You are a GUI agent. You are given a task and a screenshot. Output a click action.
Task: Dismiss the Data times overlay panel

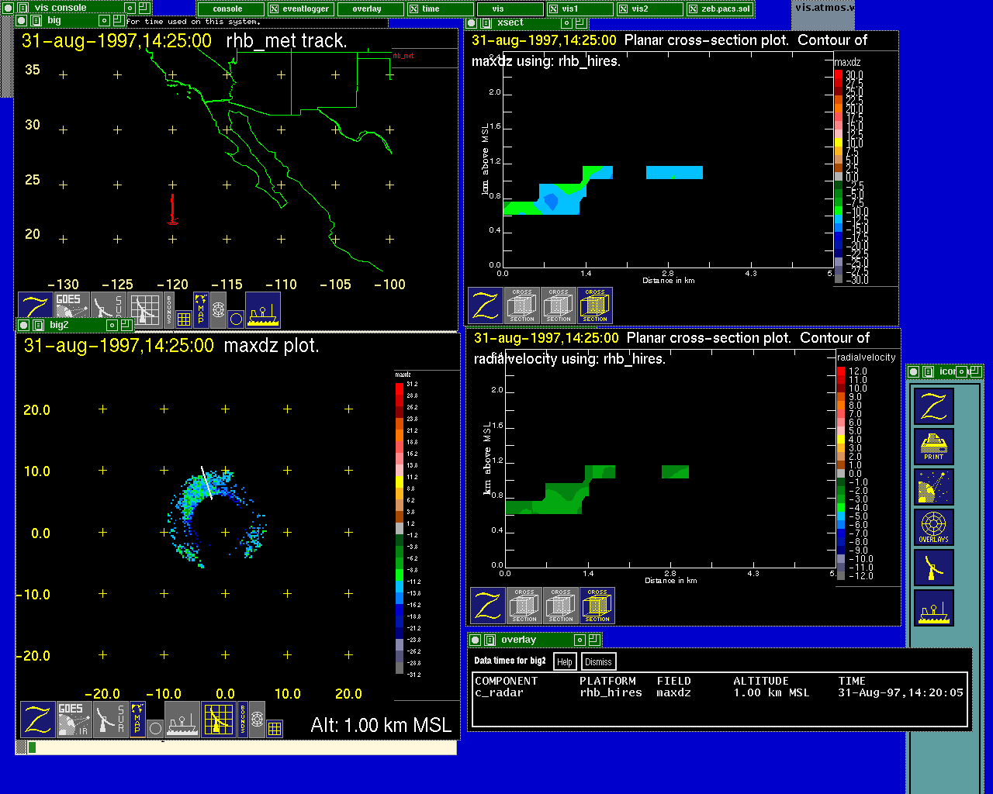[x=598, y=661]
